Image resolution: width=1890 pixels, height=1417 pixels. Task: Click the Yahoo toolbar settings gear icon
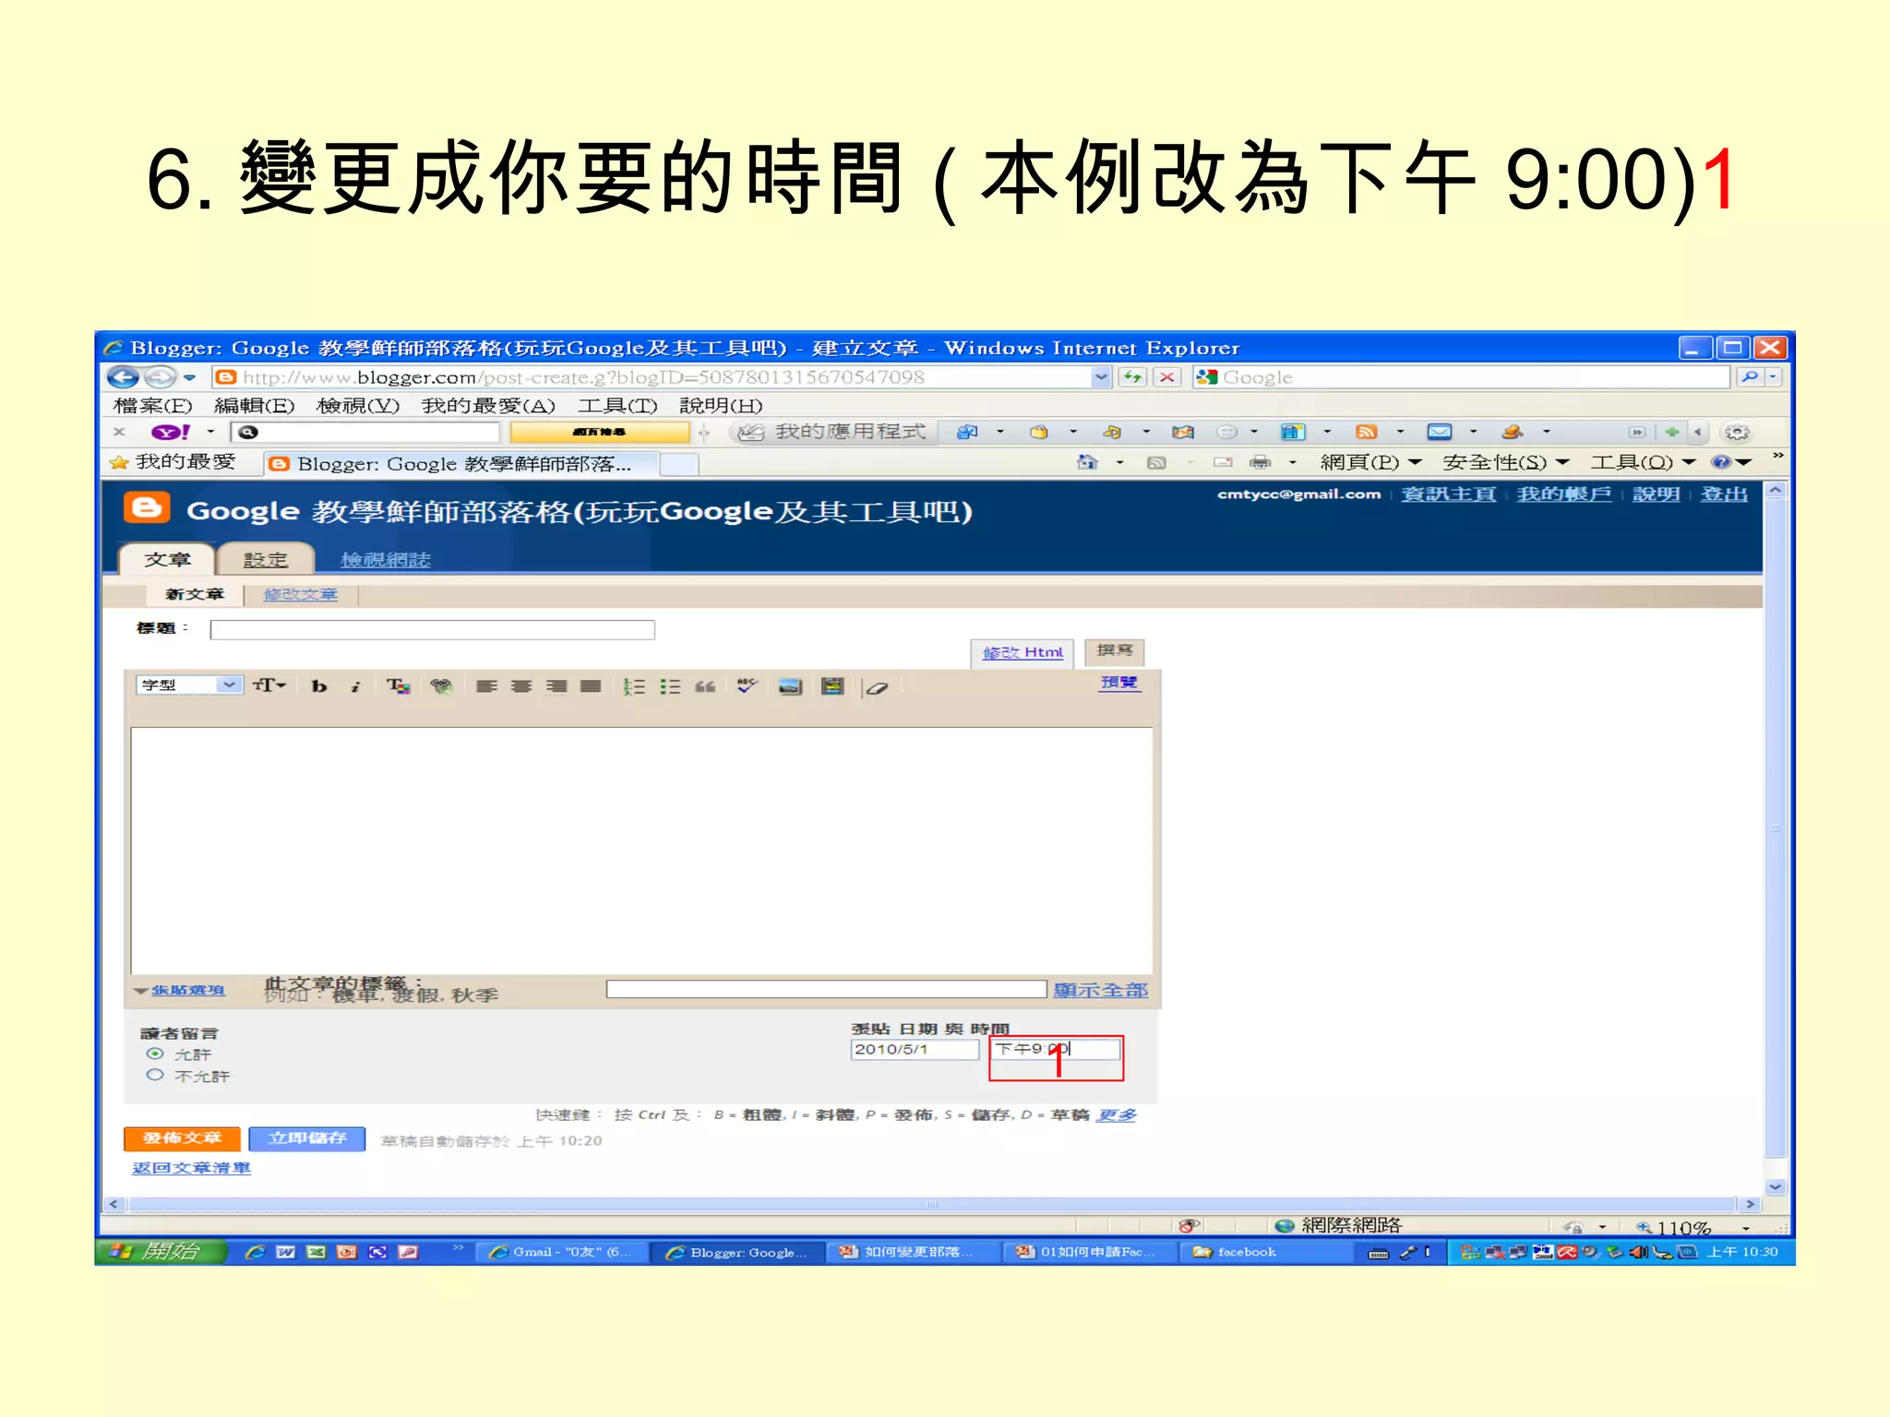[x=1737, y=432]
